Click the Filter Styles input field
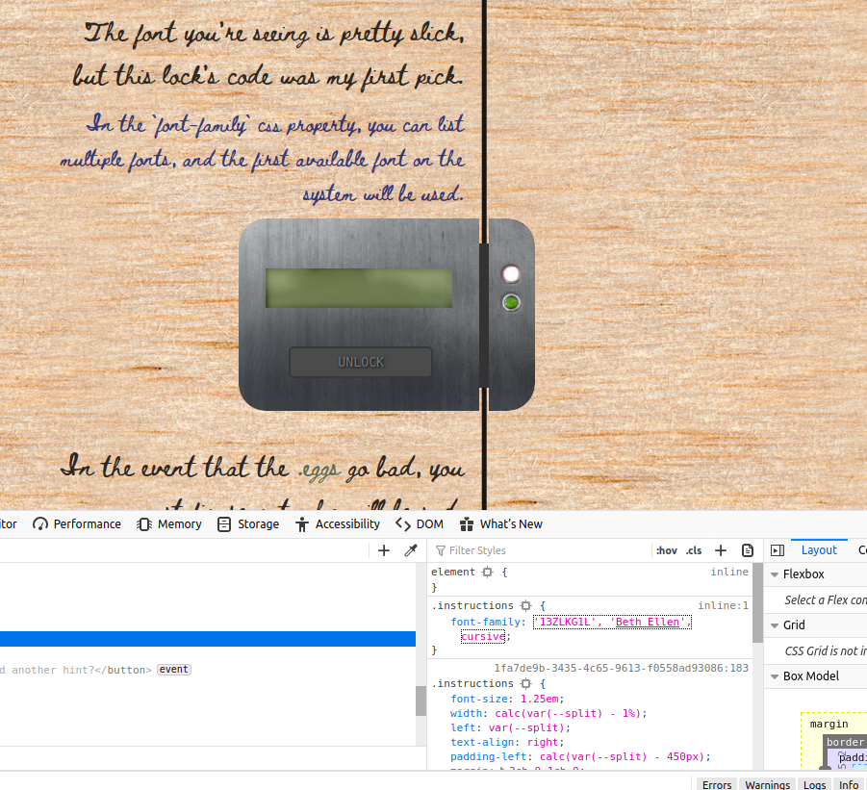867x790 pixels. coord(542,550)
